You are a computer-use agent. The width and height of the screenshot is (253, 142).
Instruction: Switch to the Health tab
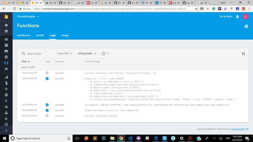click(x=40, y=35)
